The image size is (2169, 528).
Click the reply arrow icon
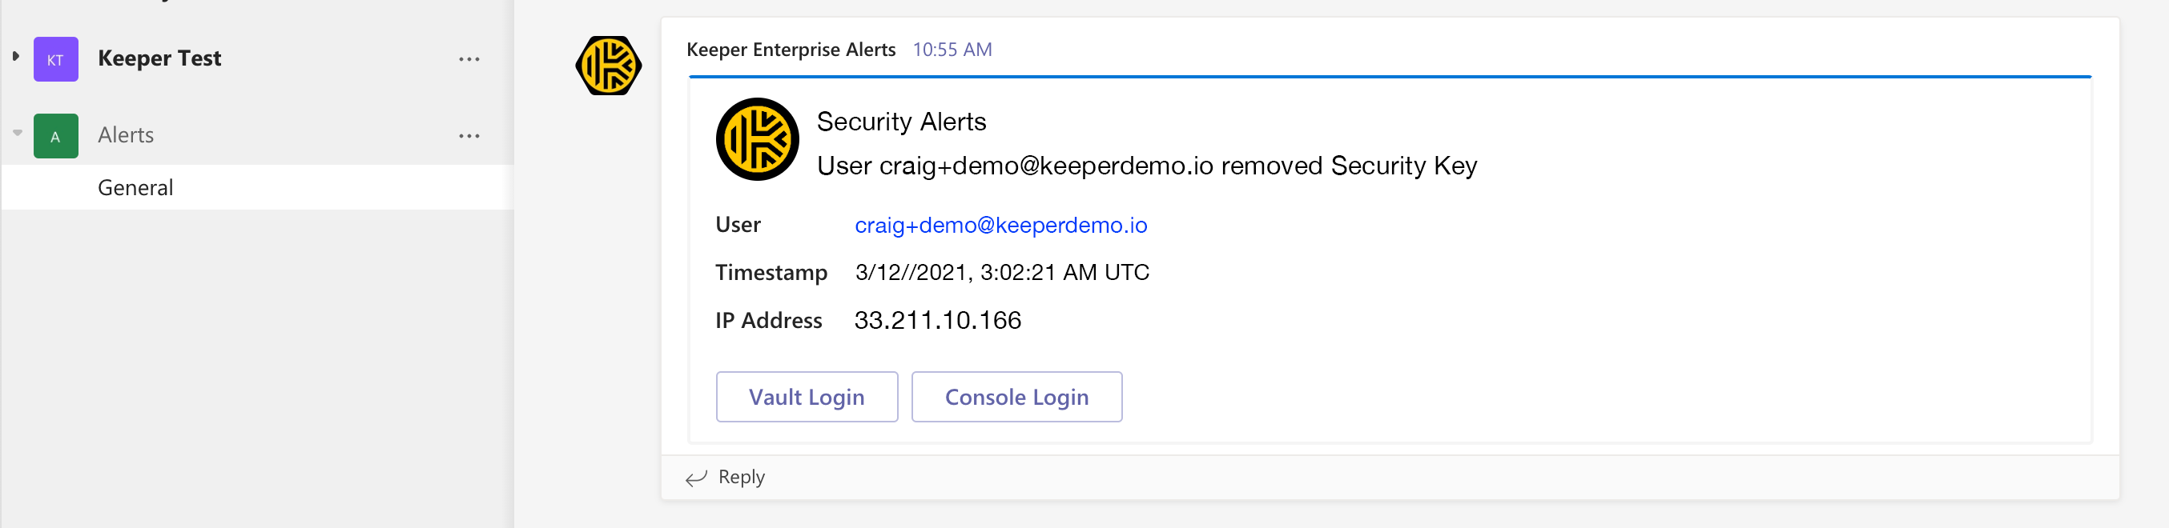pyautogui.click(x=695, y=478)
